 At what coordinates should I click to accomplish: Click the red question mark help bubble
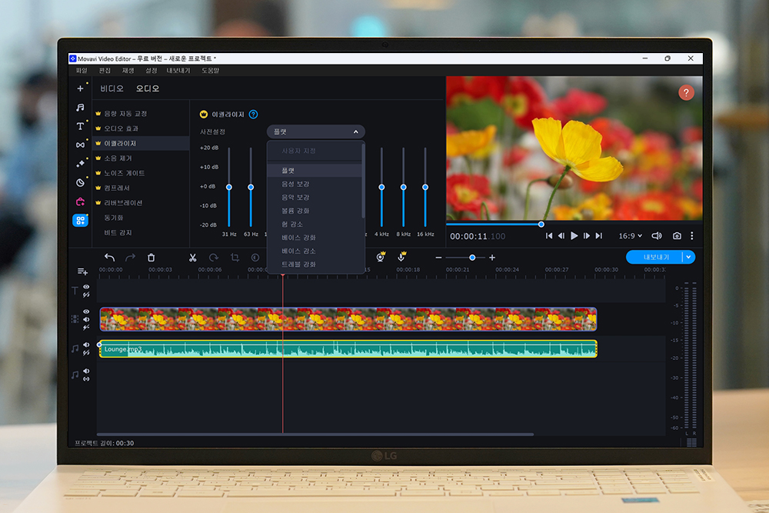686,92
